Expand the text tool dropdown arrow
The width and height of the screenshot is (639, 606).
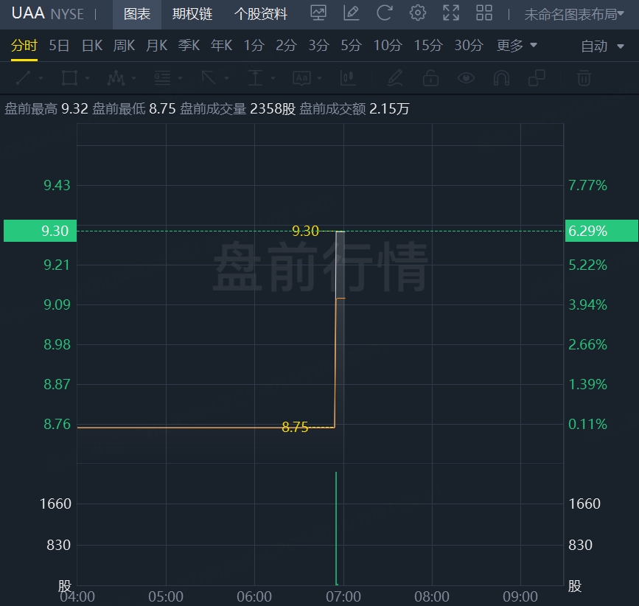(x=320, y=78)
